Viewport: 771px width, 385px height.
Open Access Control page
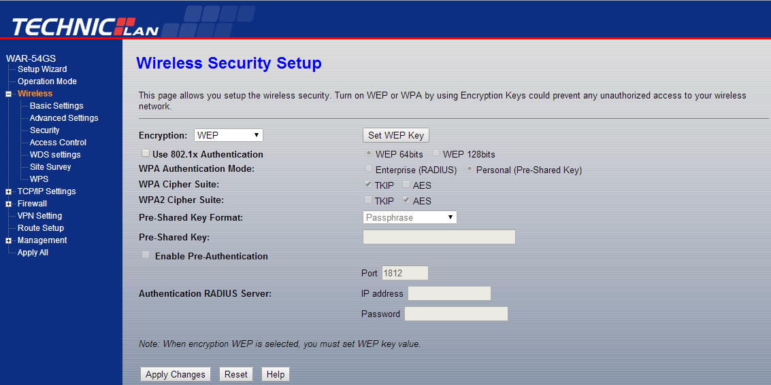(58, 143)
